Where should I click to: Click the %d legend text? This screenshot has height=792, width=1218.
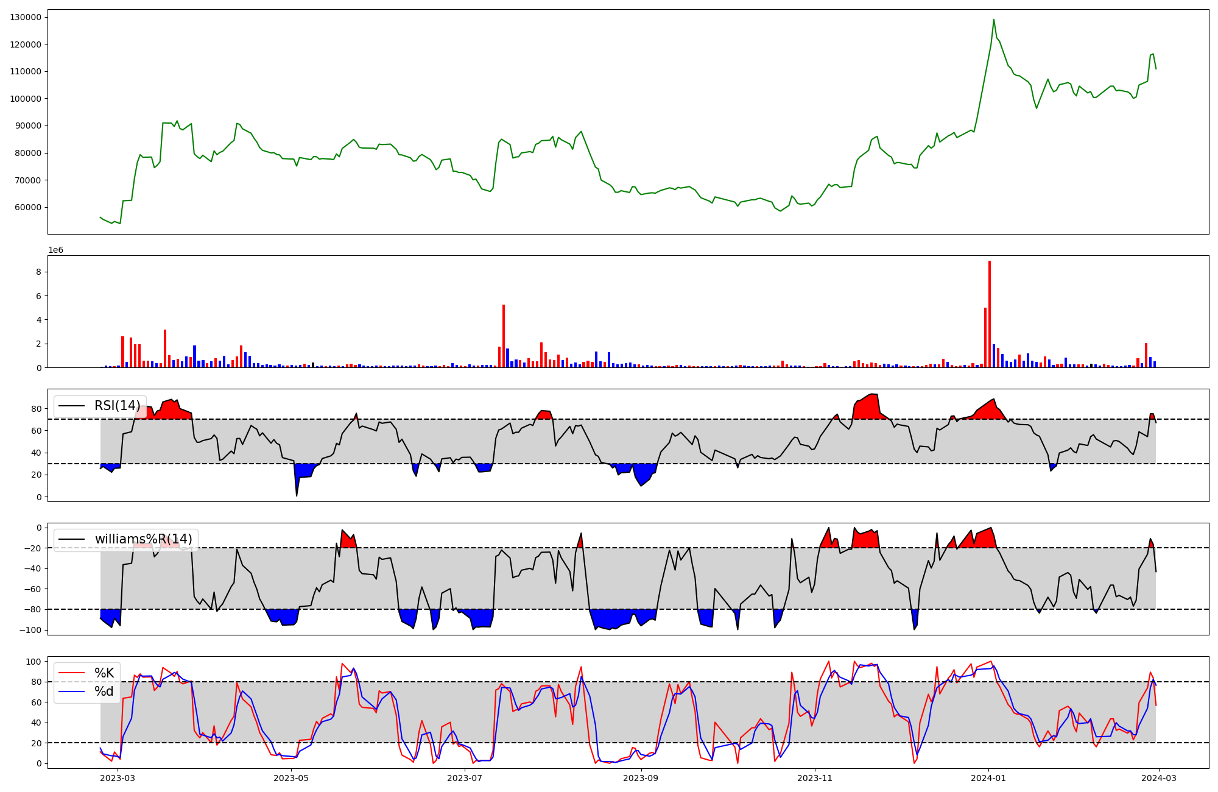[104, 692]
